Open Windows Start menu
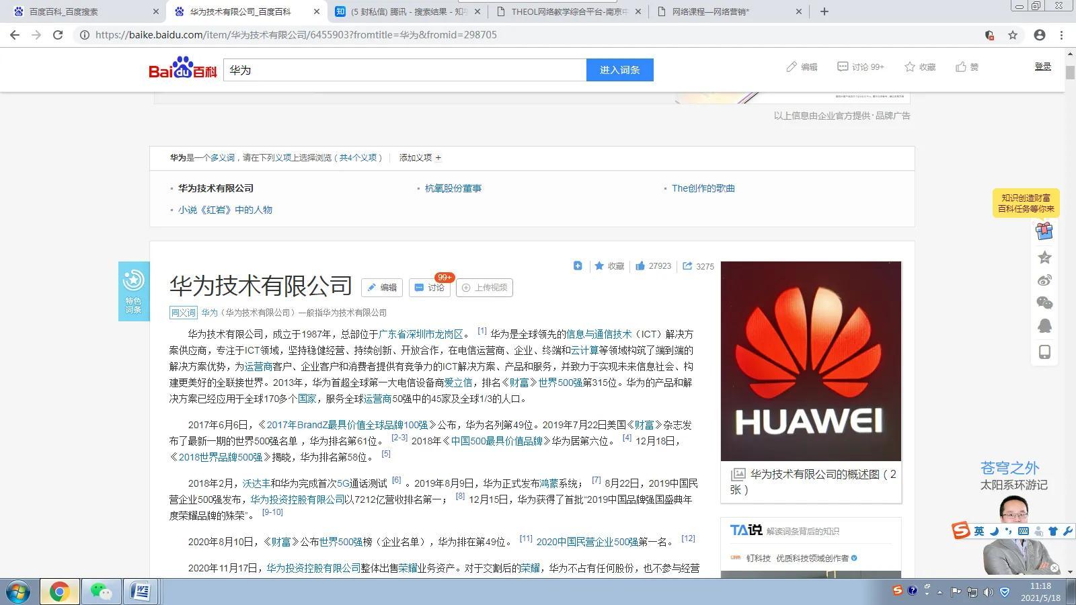The image size is (1076, 605). point(18,592)
